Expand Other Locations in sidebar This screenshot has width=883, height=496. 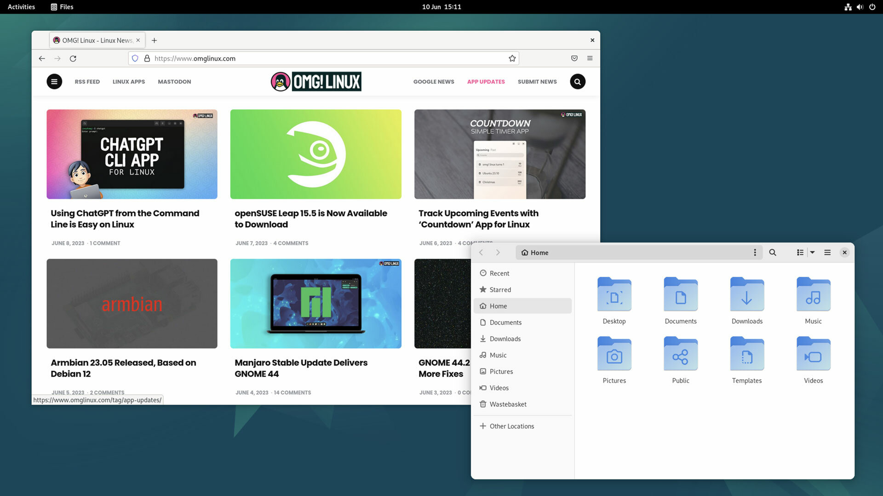coord(511,426)
